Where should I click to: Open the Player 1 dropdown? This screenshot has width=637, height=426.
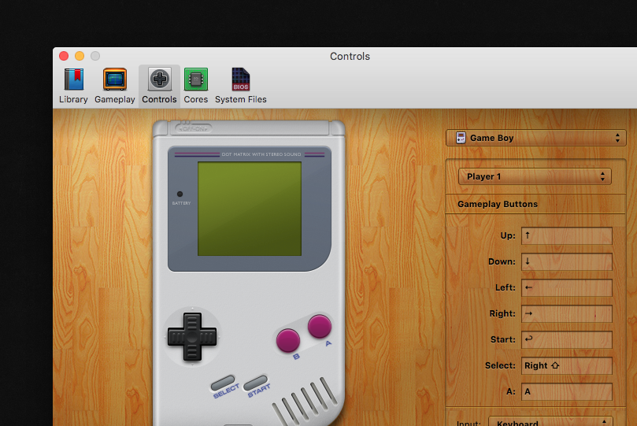[x=535, y=176]
